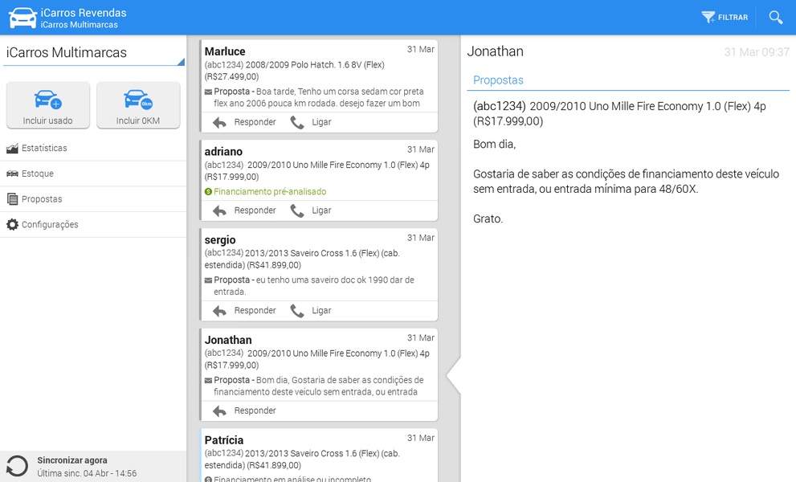
Task: Select the Propostas tab in Jonathan's detail
Action: click(x=498, y=80)
